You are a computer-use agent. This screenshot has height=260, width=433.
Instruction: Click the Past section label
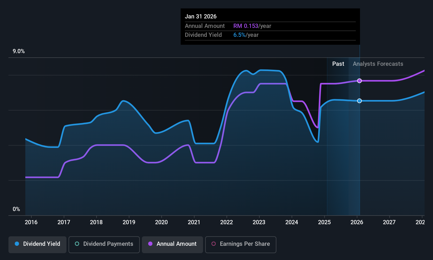pyautogui.click(x=338, y=64)
